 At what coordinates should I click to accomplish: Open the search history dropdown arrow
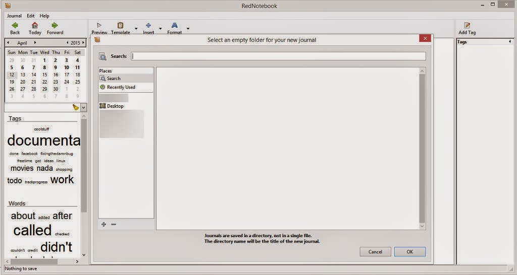(x=84, y=107)
